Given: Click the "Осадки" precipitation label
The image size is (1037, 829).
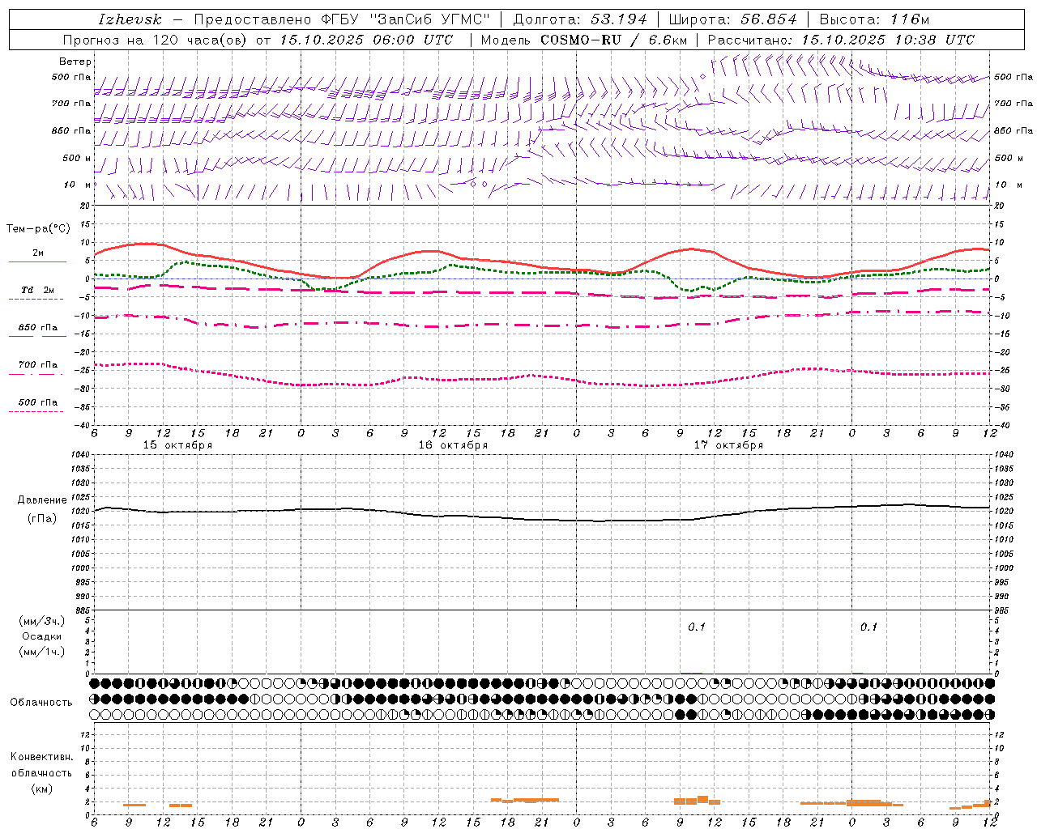Looking at the screenshot, I should [41, 636].
